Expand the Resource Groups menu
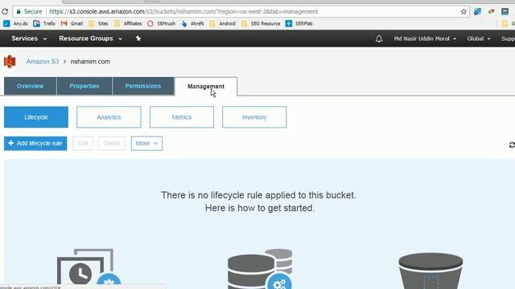Viewport: 515px width, 289px height. (91, 39)
